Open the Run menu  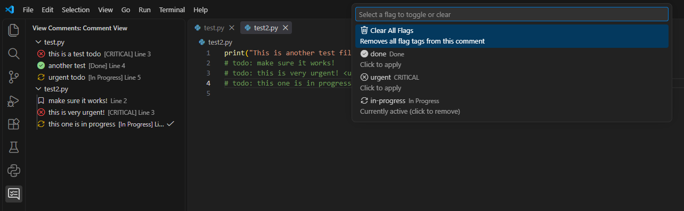coord(144,10)
